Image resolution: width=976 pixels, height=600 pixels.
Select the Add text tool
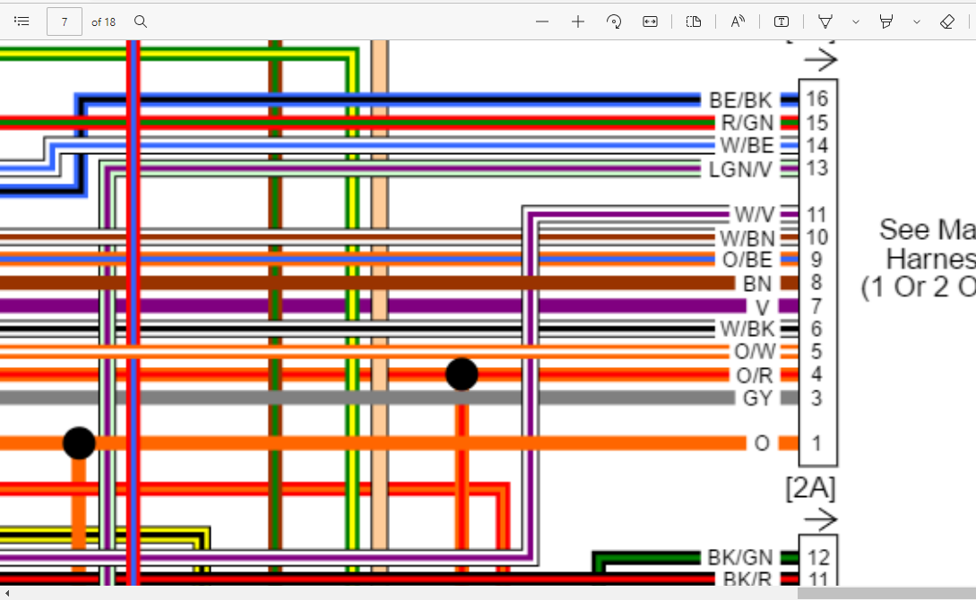782,21
